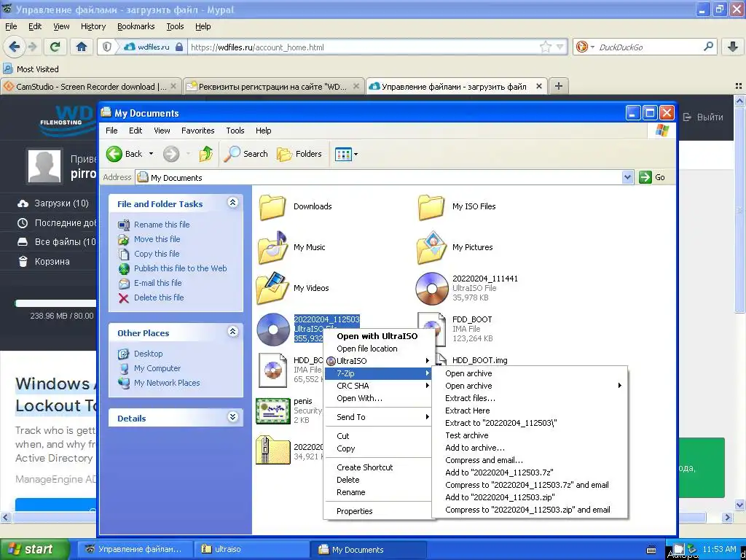Screen dimensions: 746x560
Task: Open the Address bar dropdown
Action: (627, 177)
